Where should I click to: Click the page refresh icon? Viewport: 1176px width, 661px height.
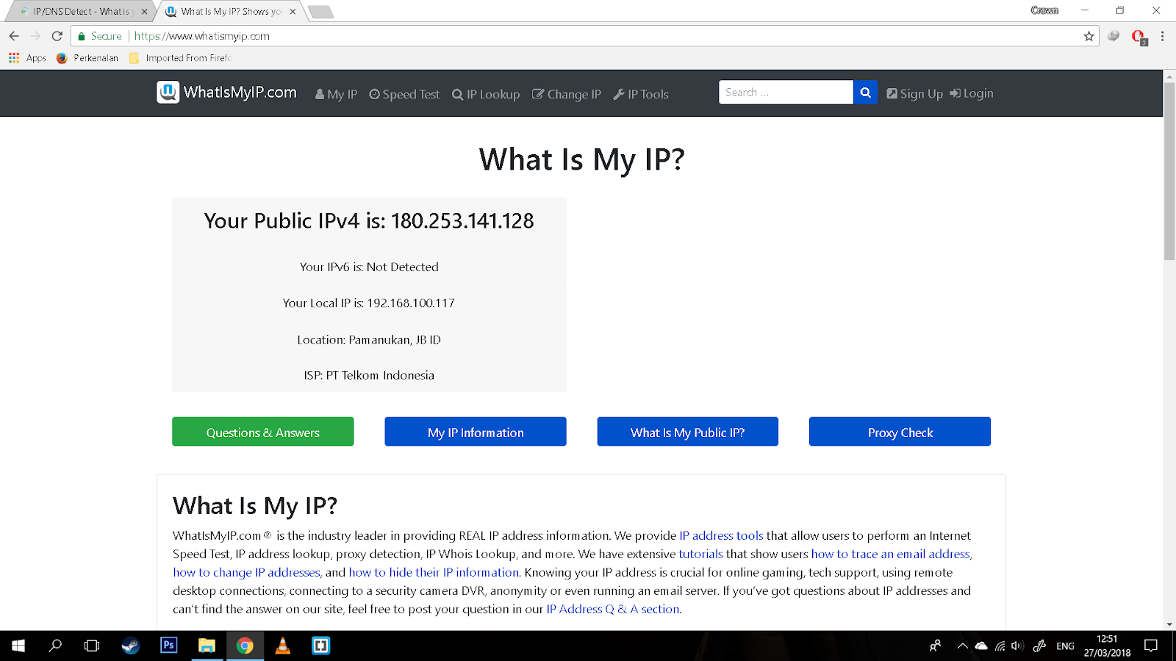(57, 35)
